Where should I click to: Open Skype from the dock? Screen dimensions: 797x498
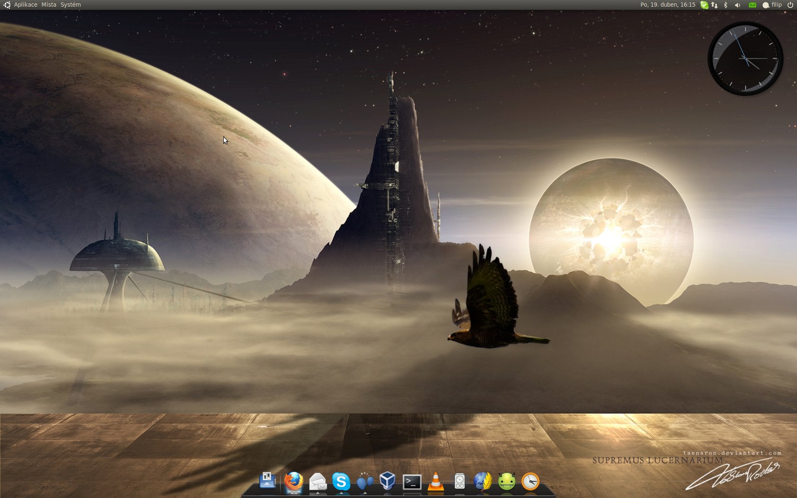(341, 482)
